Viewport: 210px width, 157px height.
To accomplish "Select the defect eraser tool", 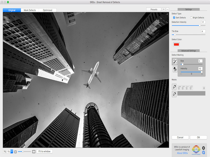I will [x=175, y=69].
